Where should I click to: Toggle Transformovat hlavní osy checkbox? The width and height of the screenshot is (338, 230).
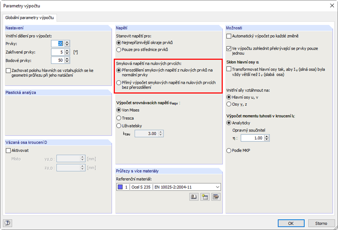229,69
